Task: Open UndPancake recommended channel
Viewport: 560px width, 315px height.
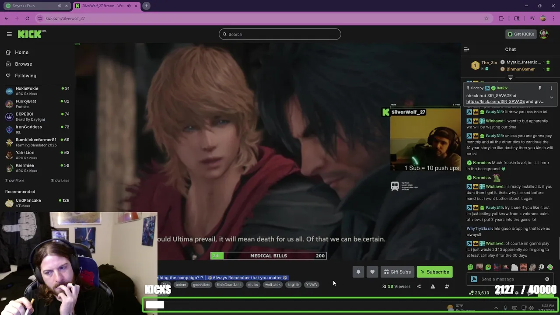Action: pos(37,203)
